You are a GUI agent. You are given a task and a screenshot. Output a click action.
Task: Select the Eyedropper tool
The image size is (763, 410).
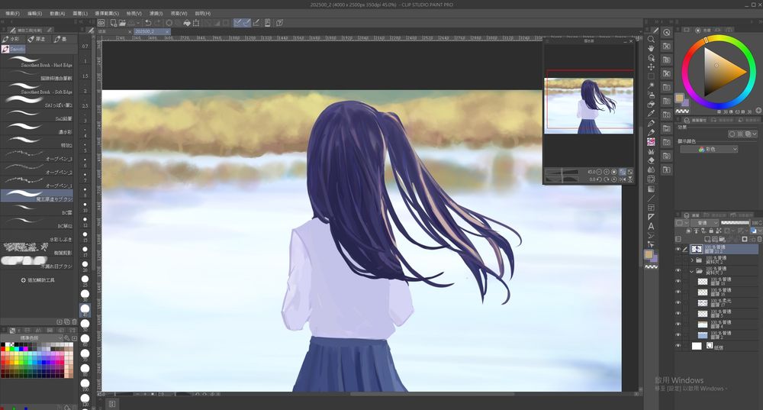coord(651,114)
